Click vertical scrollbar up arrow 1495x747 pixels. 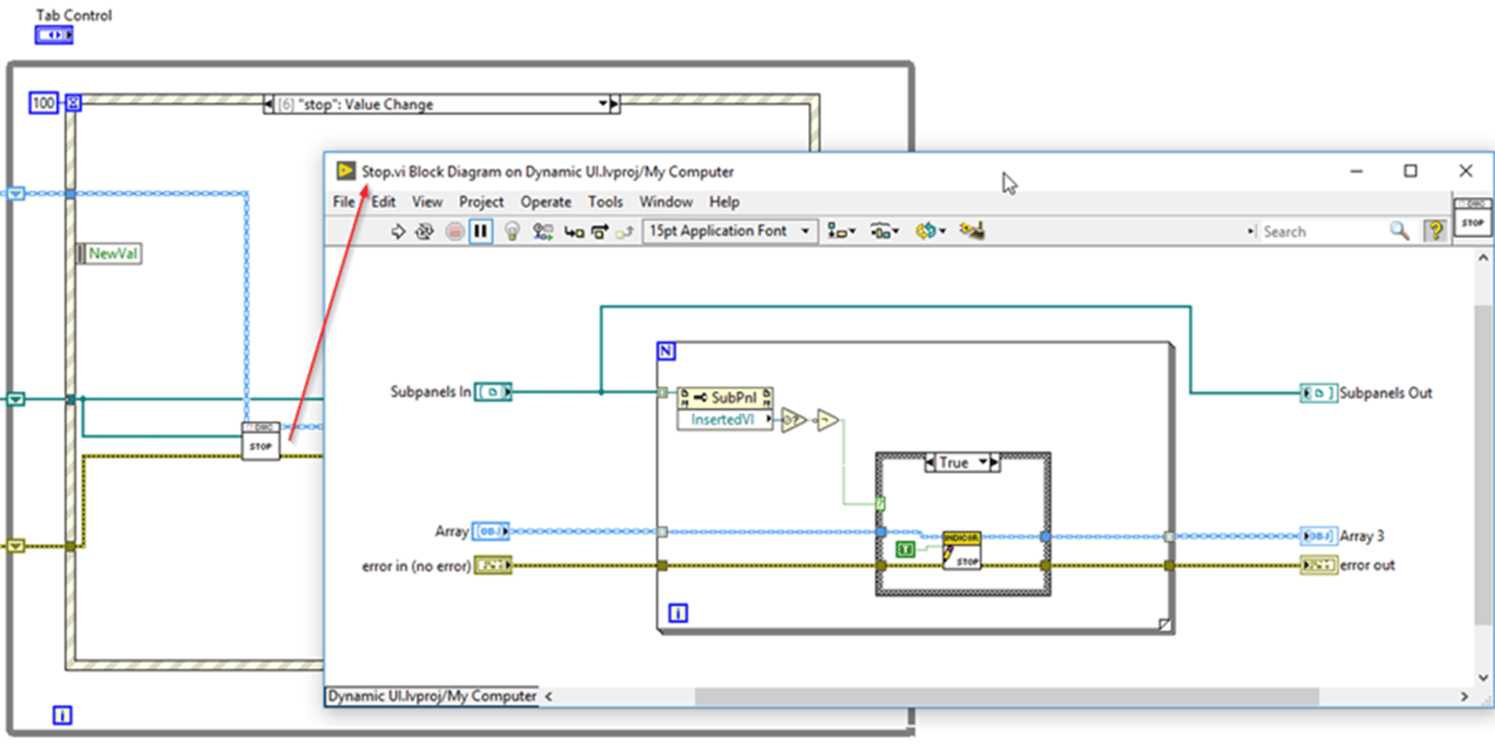point(1483,258)
